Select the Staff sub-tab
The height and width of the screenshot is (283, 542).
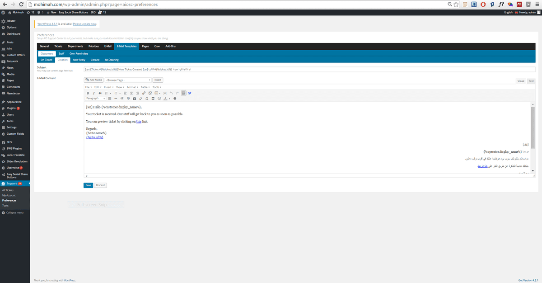pos(61,53)
